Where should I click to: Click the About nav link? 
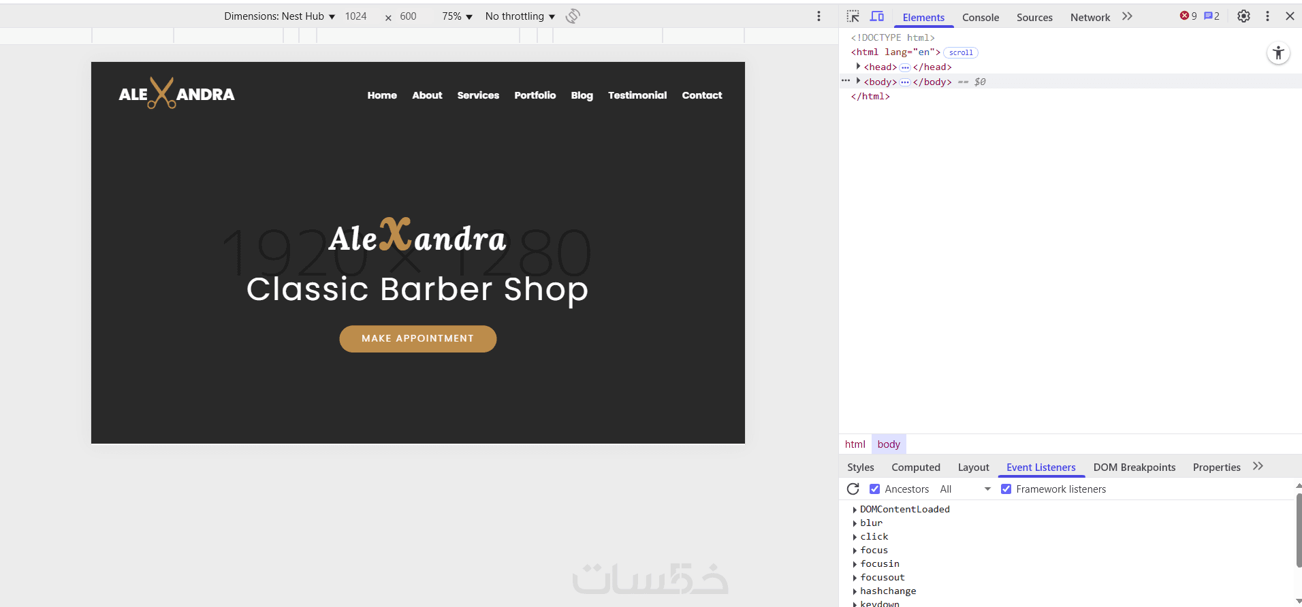tap(427, 95)
